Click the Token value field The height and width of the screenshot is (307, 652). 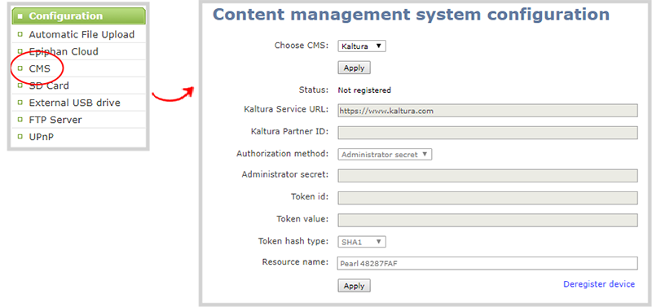487,220
